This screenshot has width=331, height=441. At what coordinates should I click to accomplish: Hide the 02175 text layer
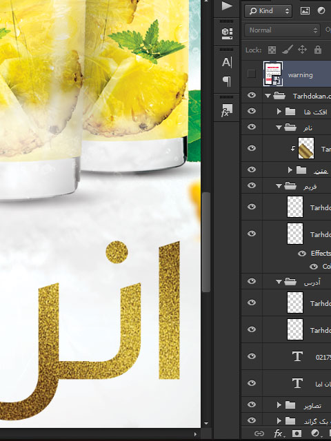coord(252,356)
